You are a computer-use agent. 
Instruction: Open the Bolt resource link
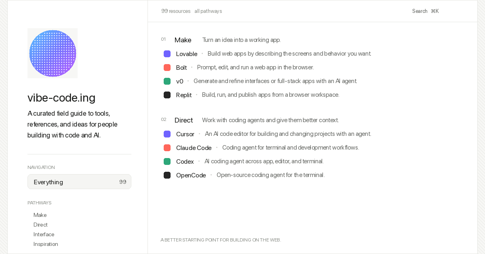[x=181, y=67]
